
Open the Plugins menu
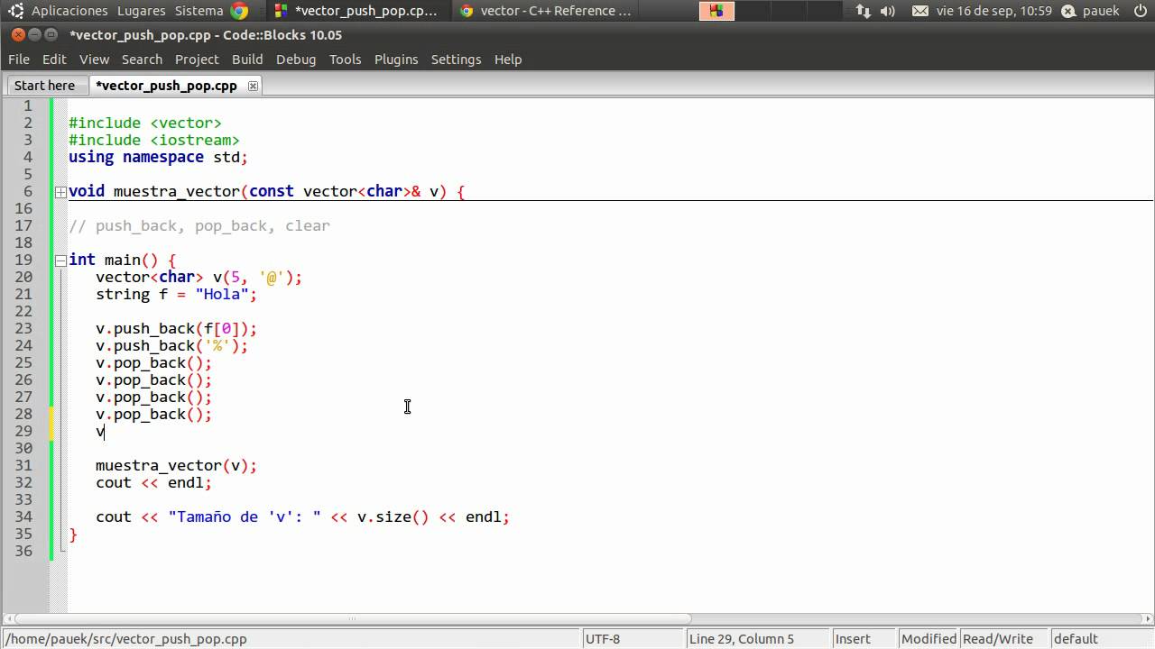396,59
